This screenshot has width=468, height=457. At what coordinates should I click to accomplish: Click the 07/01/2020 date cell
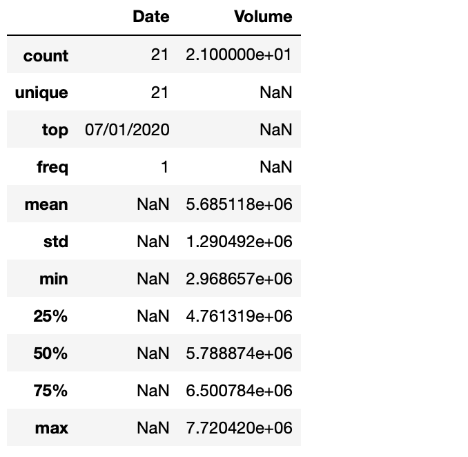pos(127,130)
